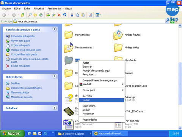Choose Renomear in context menu

pyautogui.click(x=102, y=114)
